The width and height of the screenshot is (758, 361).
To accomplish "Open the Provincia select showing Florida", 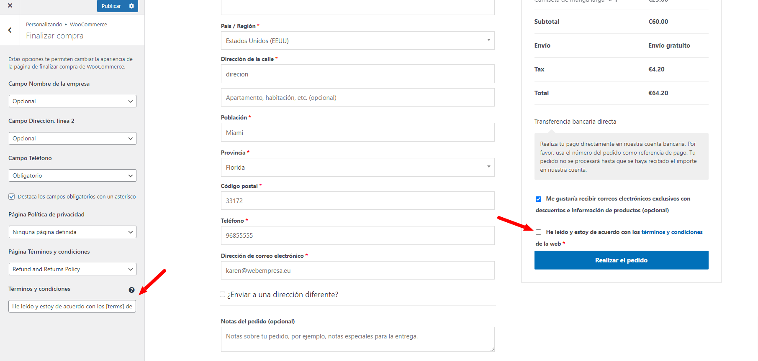I will tap(357, 167).
